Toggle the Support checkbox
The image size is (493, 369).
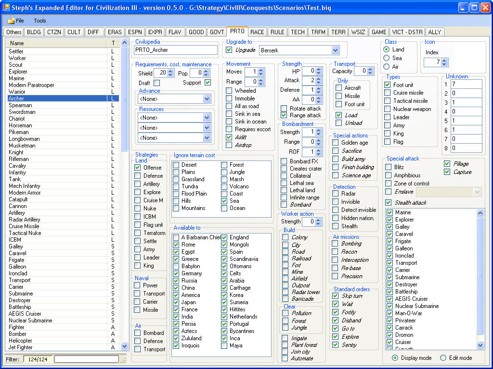[208, 83]
